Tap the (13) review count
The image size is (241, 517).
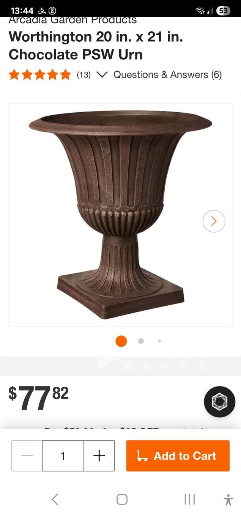(83, 75)
